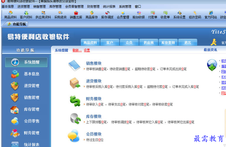The width and height of the screenshot is (226, 147).
Task: Click the 设置 link beside 刷新
Action: coord(87,50)
